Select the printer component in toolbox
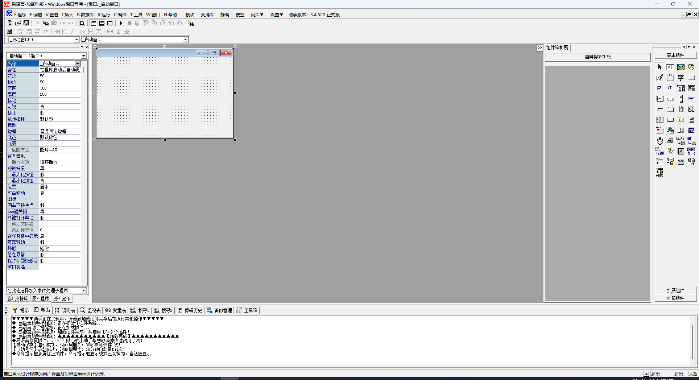This screenshot has height=380, width=699. tap(670, 141)
